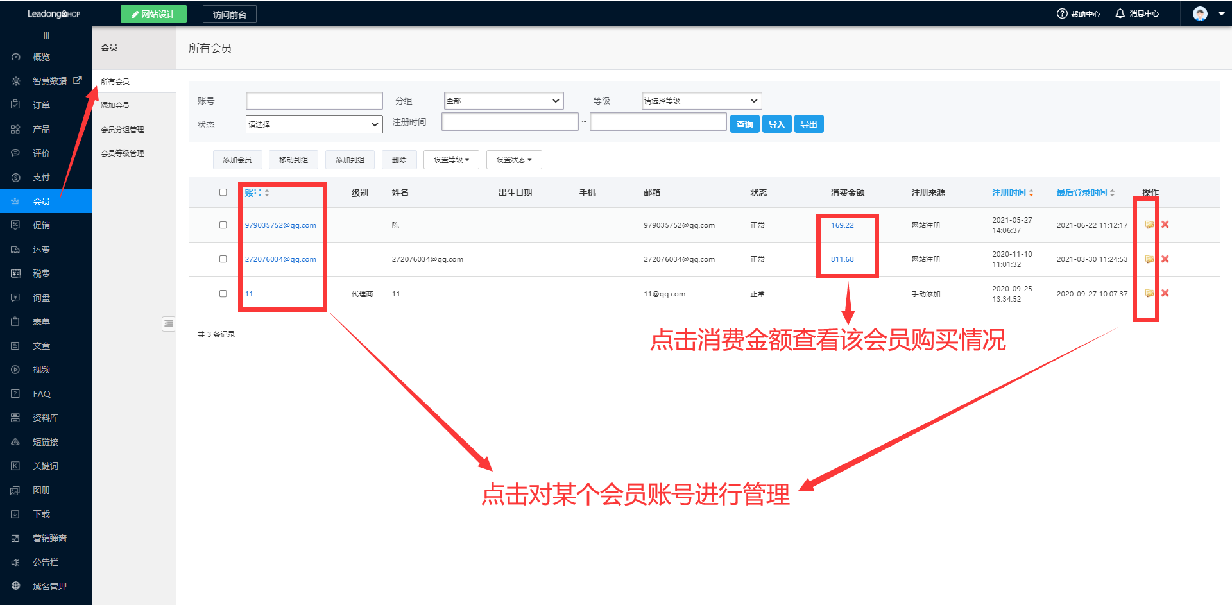
Task: Open 会员分组管理 in the left menu
Action: click(x=122, y=129)
